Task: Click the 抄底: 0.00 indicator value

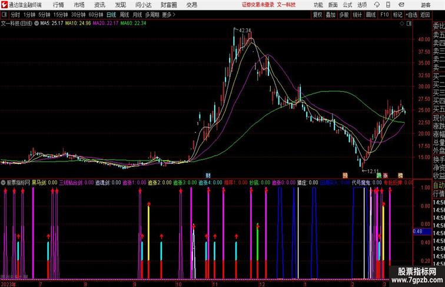Action: coord(260,183)
